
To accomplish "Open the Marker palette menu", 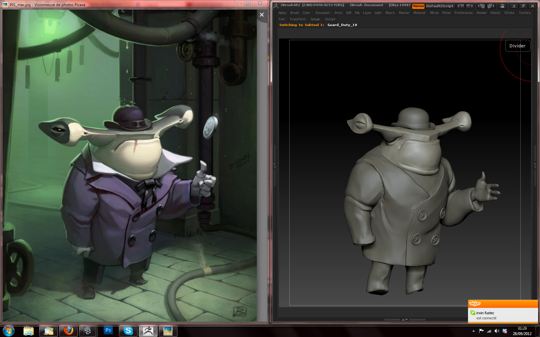I will click(404, 13).
